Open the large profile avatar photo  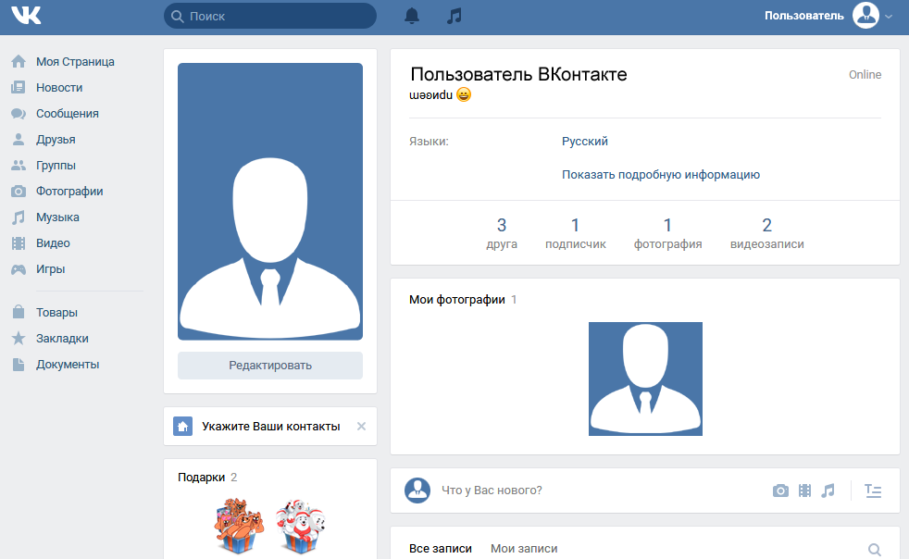270,201
